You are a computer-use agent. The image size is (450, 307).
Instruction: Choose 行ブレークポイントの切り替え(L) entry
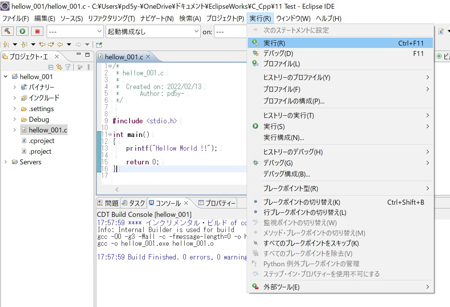point(341,213)
